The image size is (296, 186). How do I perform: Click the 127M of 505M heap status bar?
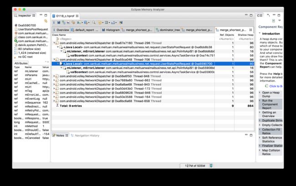point(194,166)
